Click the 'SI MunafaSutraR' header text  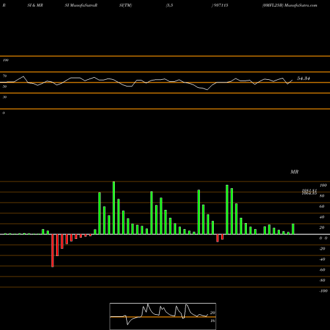tap(81, 5)
